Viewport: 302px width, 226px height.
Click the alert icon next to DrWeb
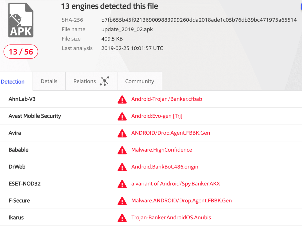pyautogui.click(x=122, y=167)
